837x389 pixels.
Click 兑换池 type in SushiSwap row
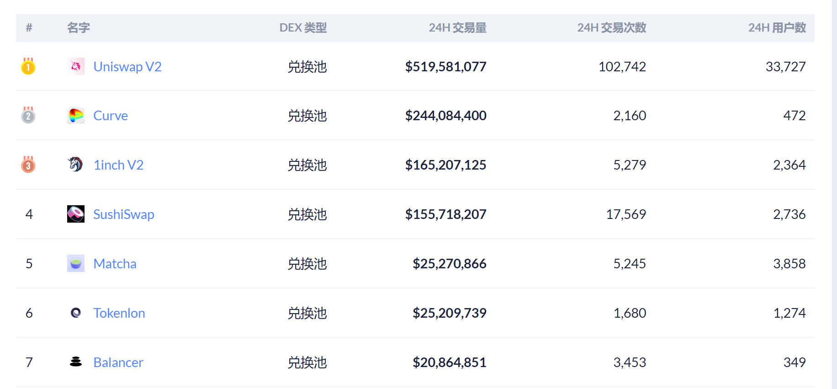pyautogui.click(x=307, y=214)
